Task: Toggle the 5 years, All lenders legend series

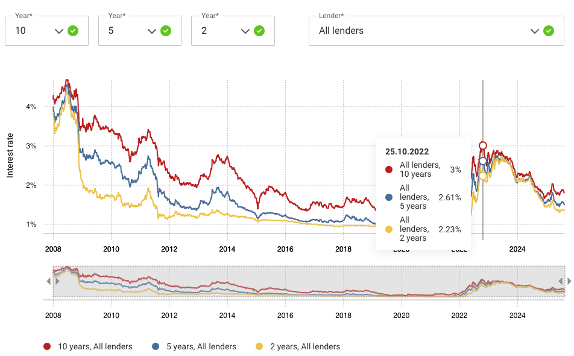Action: click(201, 346)
